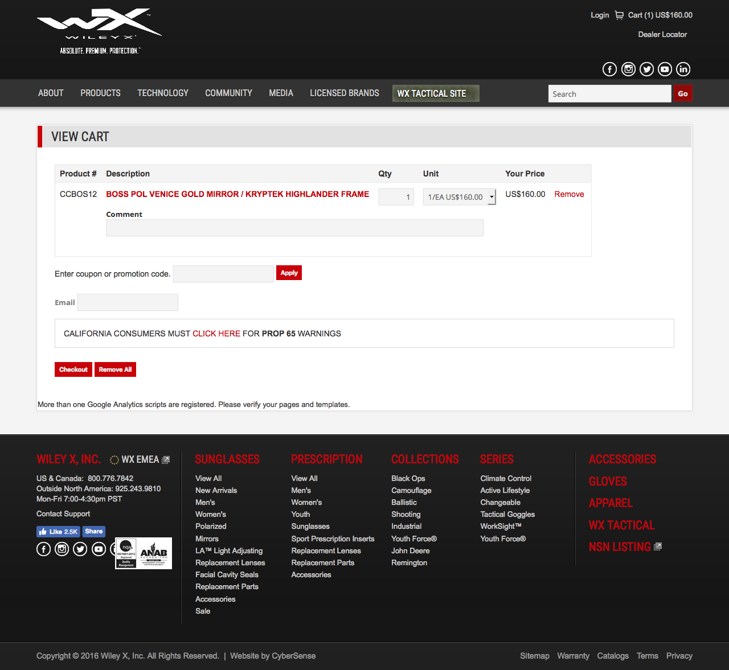Open the Warranty link
Viewport: 729px width, 670px height.
pyautogui.click(x=573, y=656)
